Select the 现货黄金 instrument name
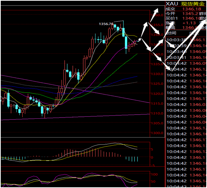 [193, 4]
